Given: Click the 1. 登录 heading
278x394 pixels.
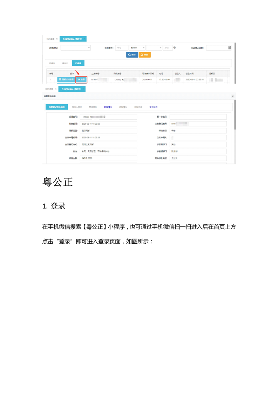Looking at the screenshot, I should click(54, 206).
